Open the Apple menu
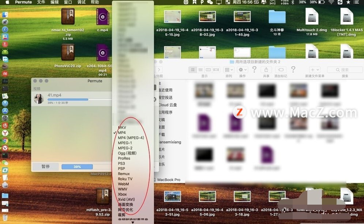The width and height of the screenshot is (364, 224). [x=7, y=2]
